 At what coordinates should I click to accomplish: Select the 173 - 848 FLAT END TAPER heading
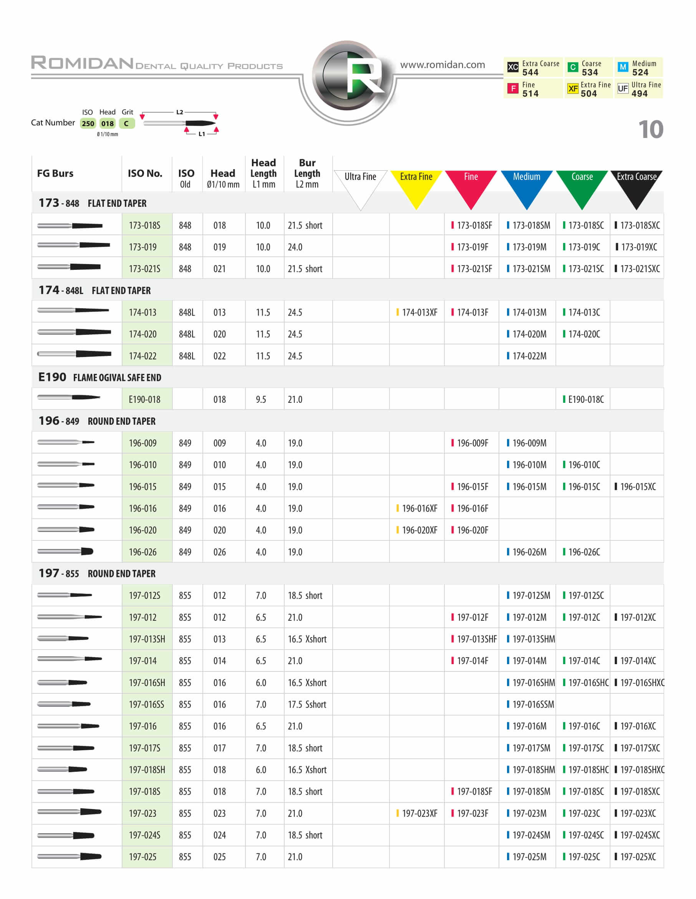(93, 203)
